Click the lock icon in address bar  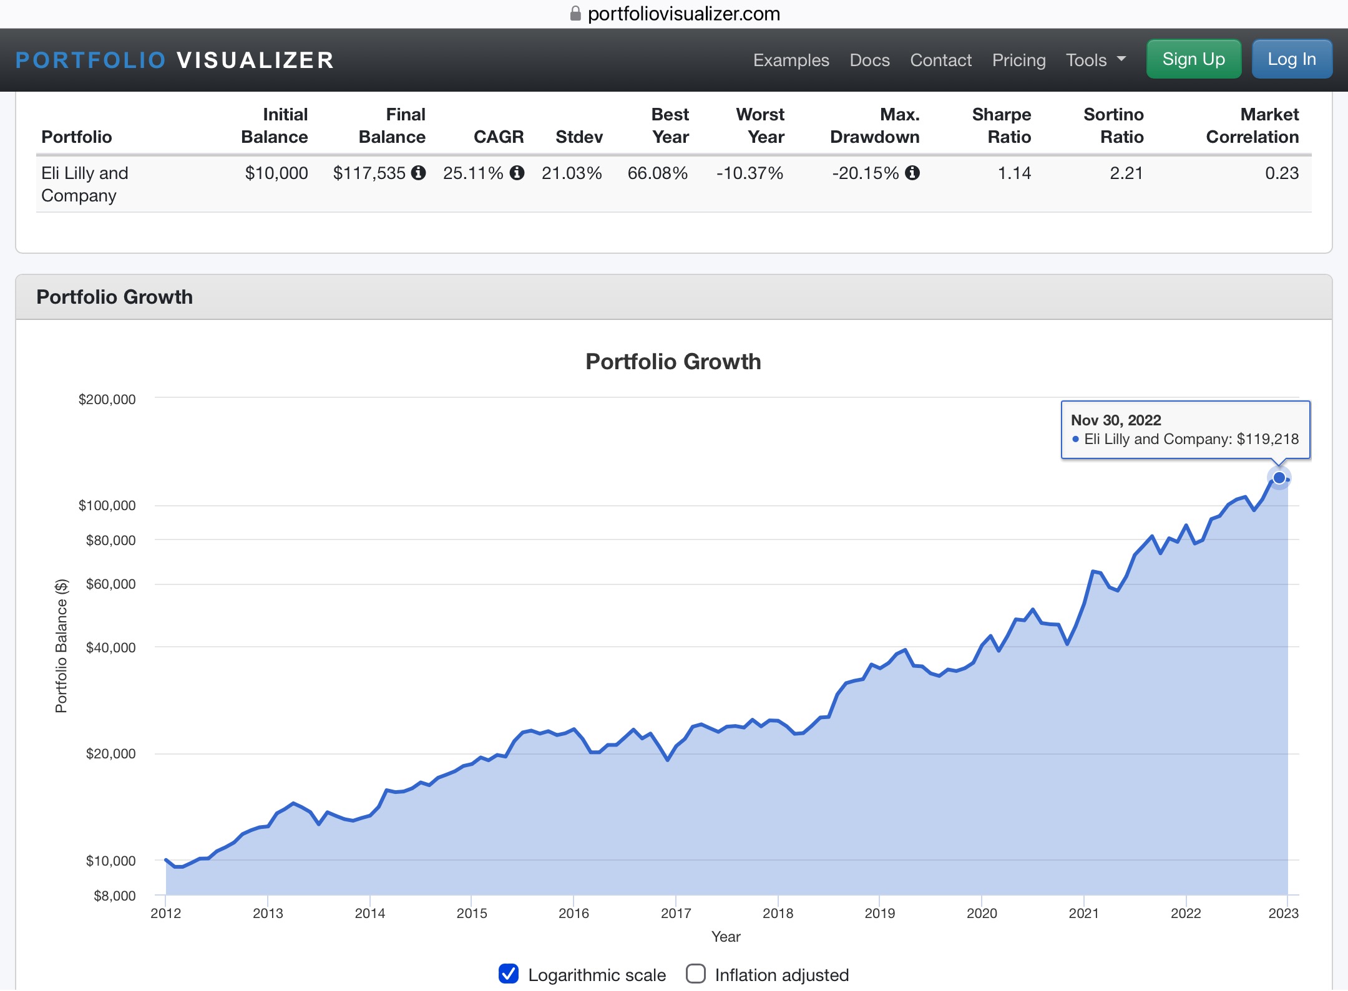(575, 14)
